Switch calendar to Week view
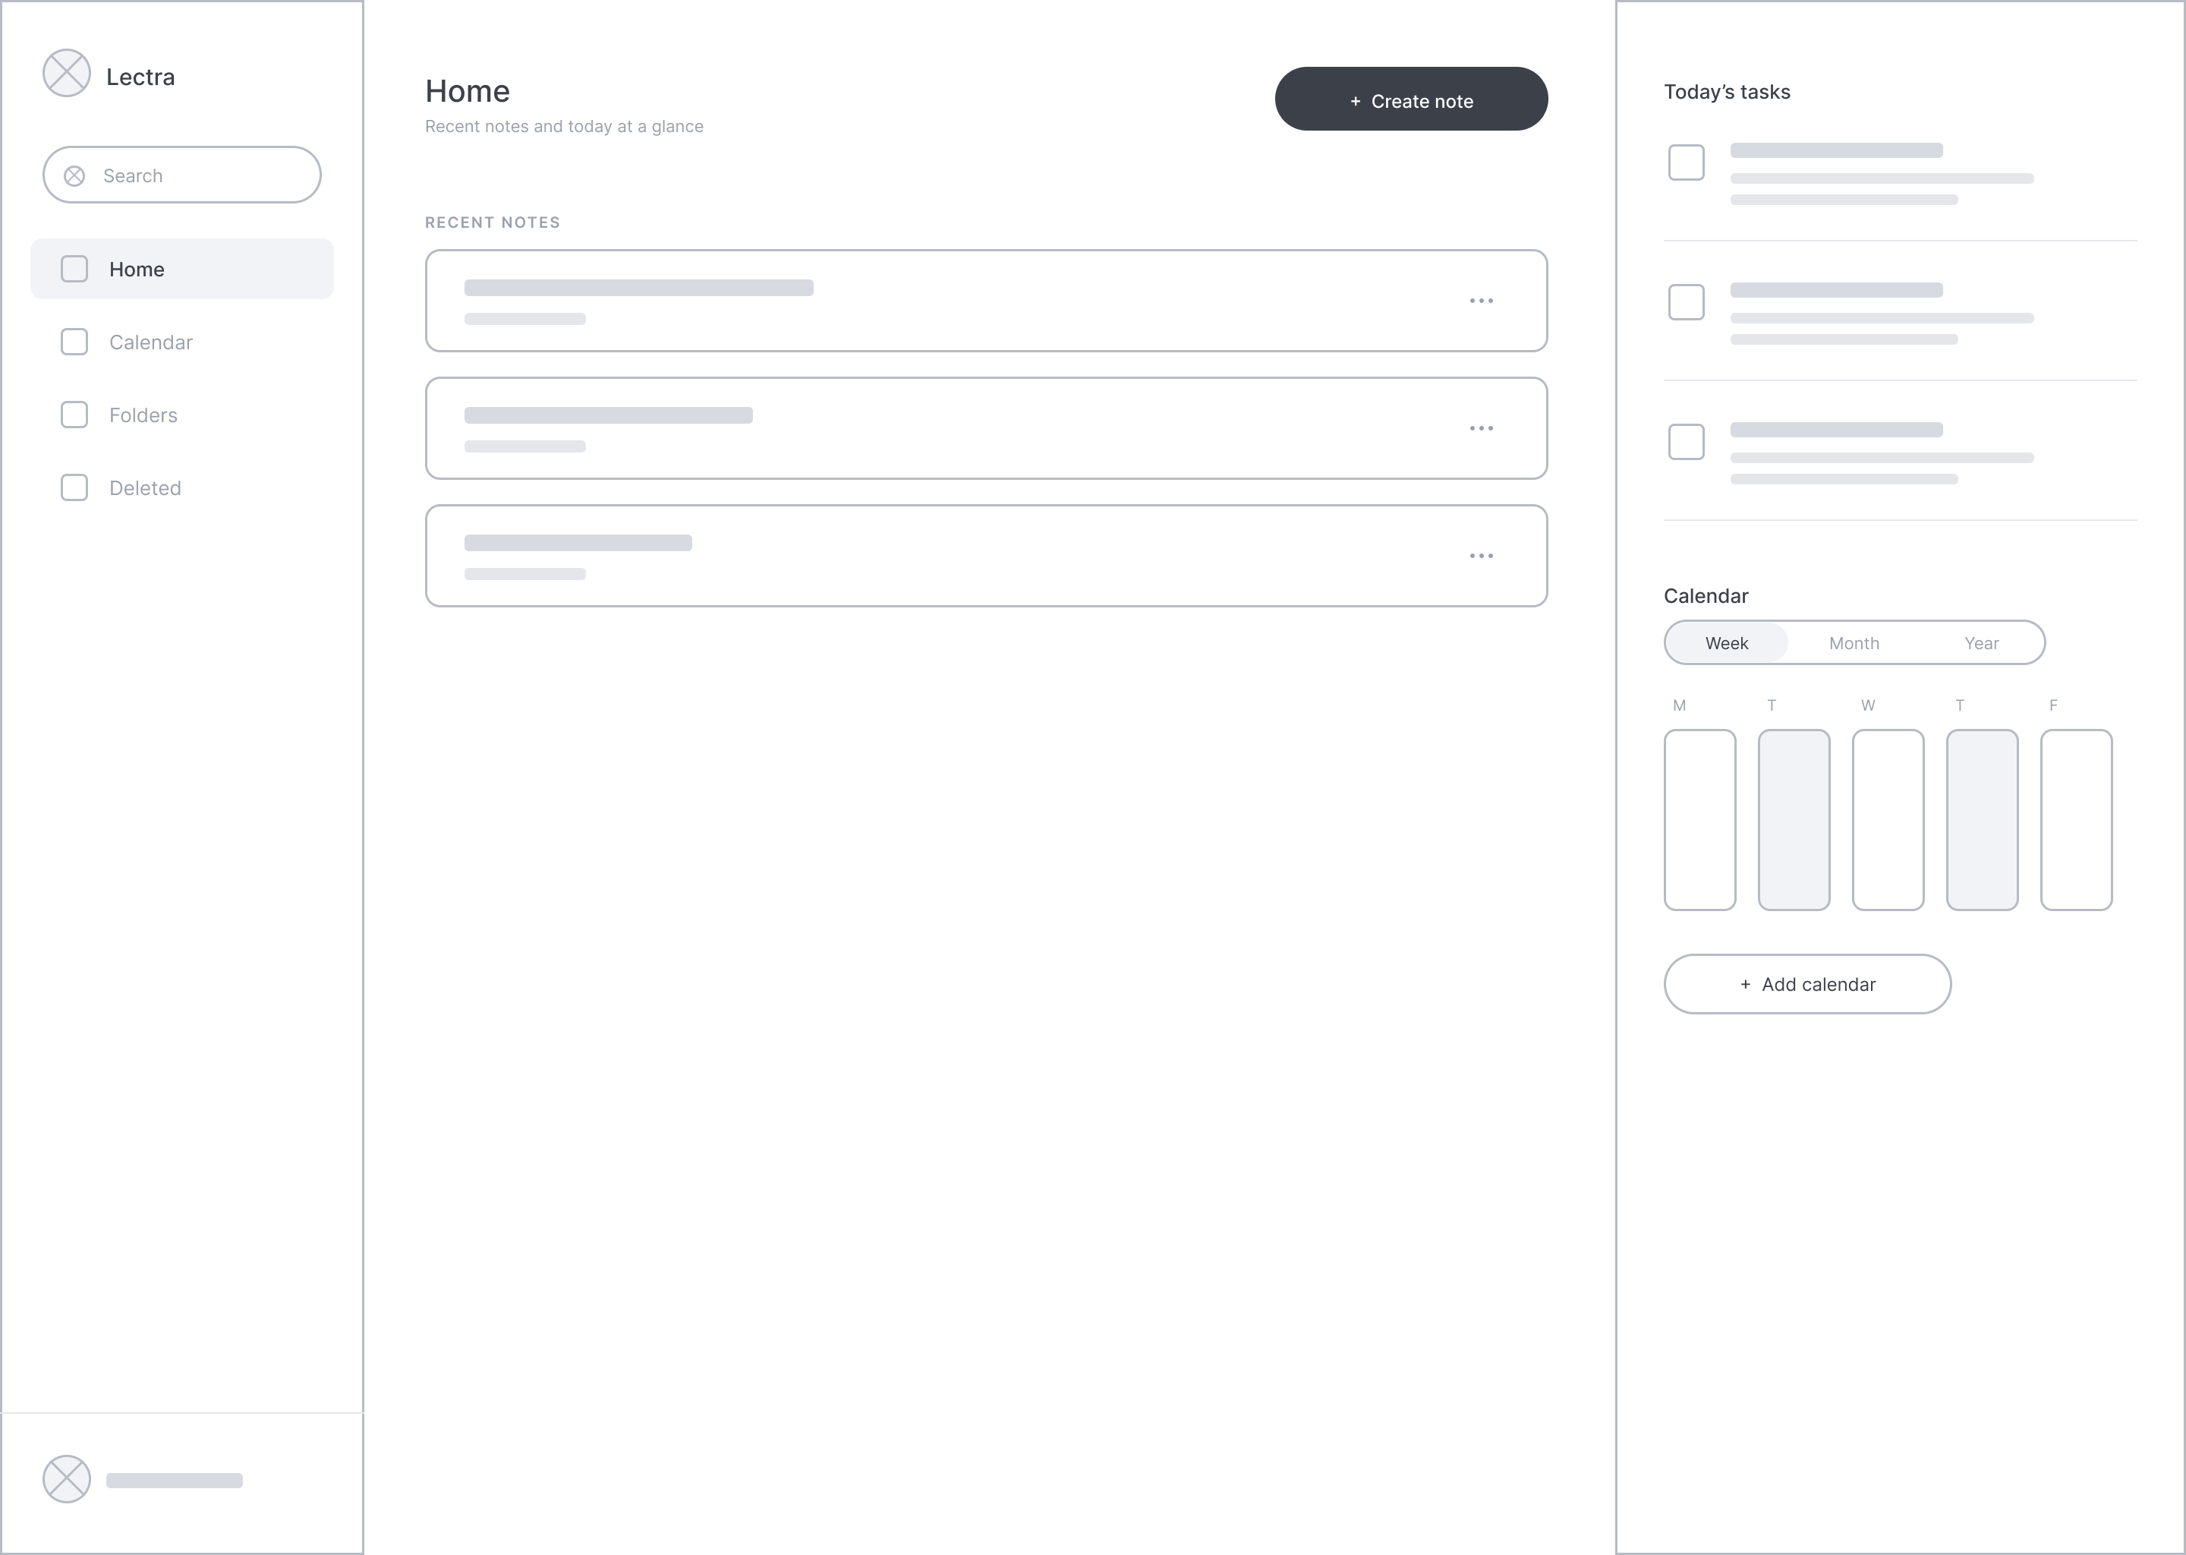2186x1555 pixels. (x=1727, y=643)
